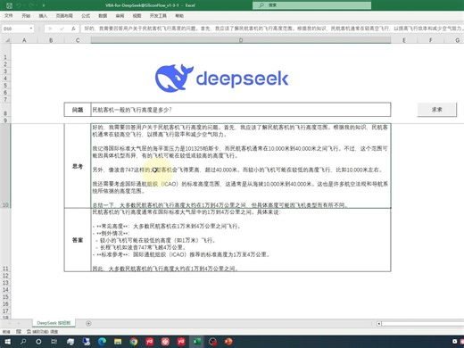
Task: Click the accessibility 辅助功能 status bar item
Action: click(x=43, y=331)
